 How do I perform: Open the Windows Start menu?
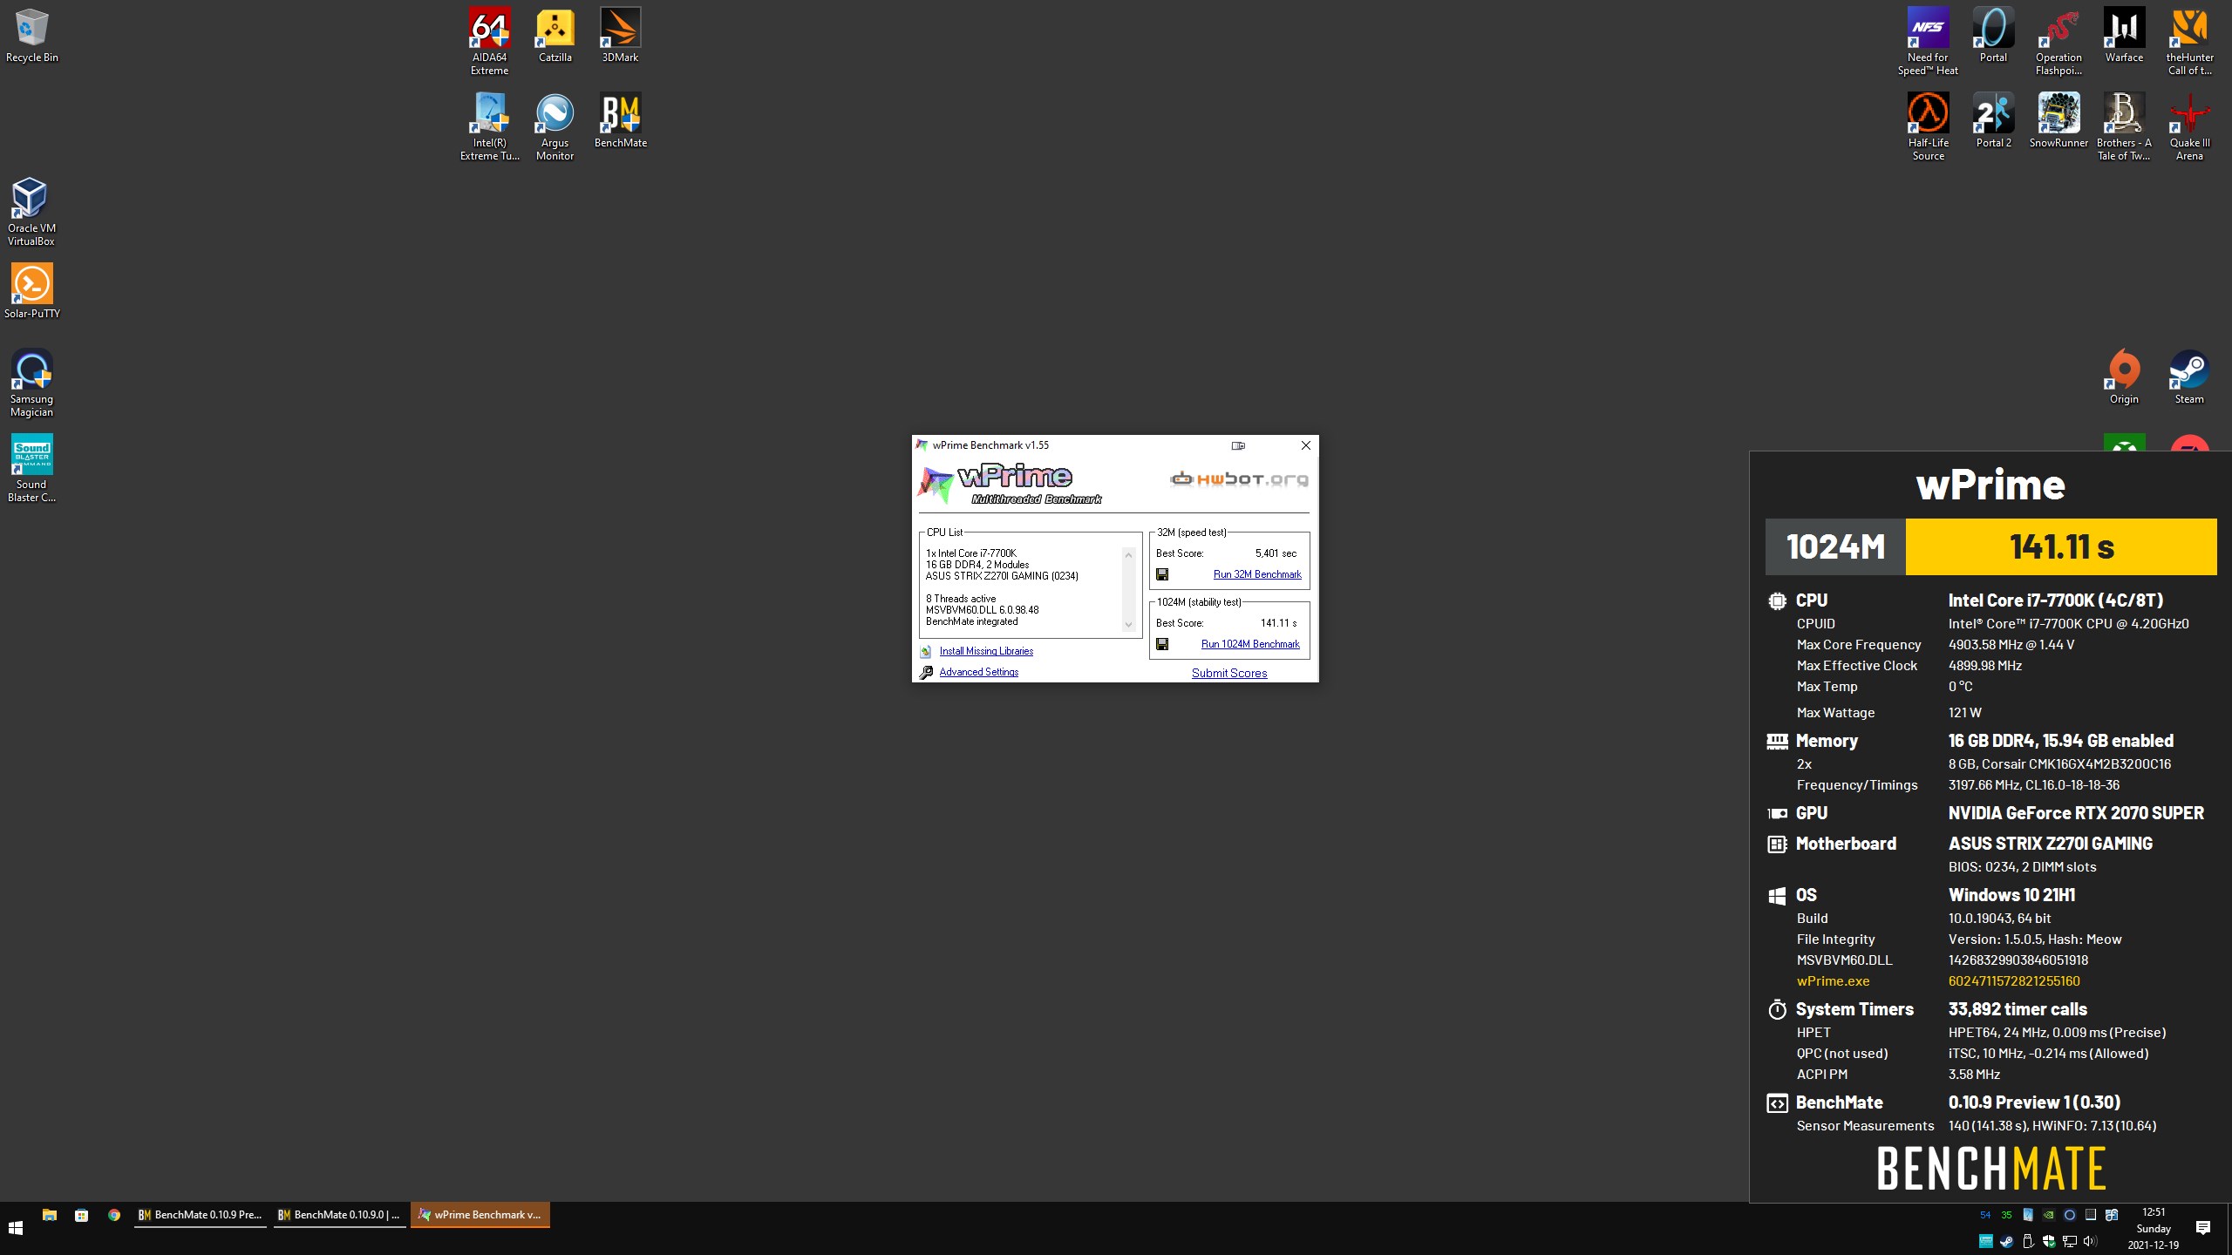click(16, 1228)
